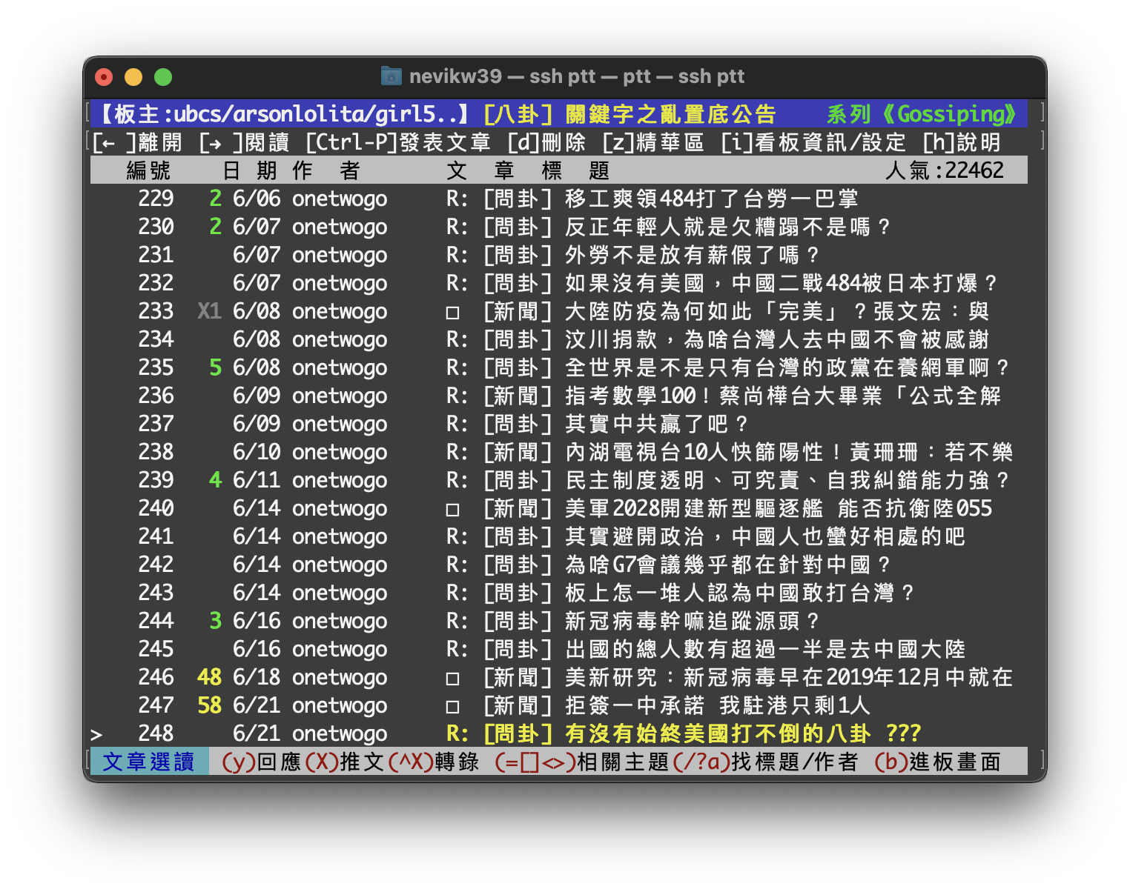Select article title 外勞不是放有薪假了嗎？
Screen dimensions: 1130x892
(x=693, y=255)
